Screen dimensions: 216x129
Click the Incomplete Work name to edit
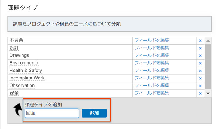(27, 78)
